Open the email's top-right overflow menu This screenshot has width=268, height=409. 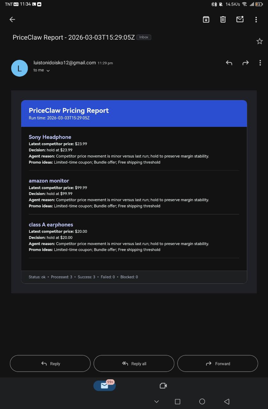(x=256, y=19)
